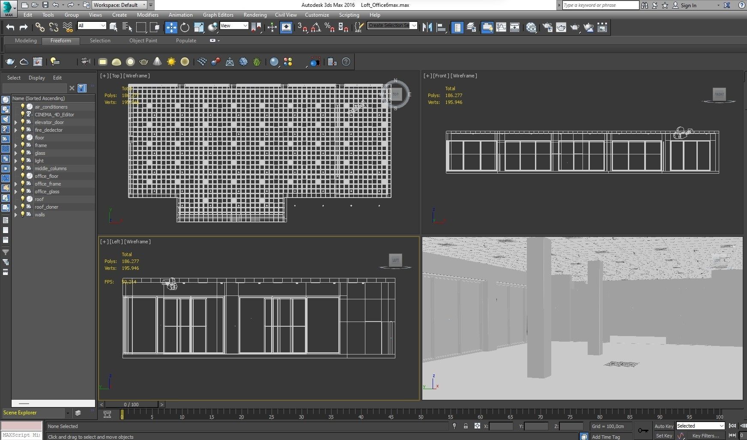Expand the frame tree node
The width and height of the screenshot is (747, 440).
(16, 145)
